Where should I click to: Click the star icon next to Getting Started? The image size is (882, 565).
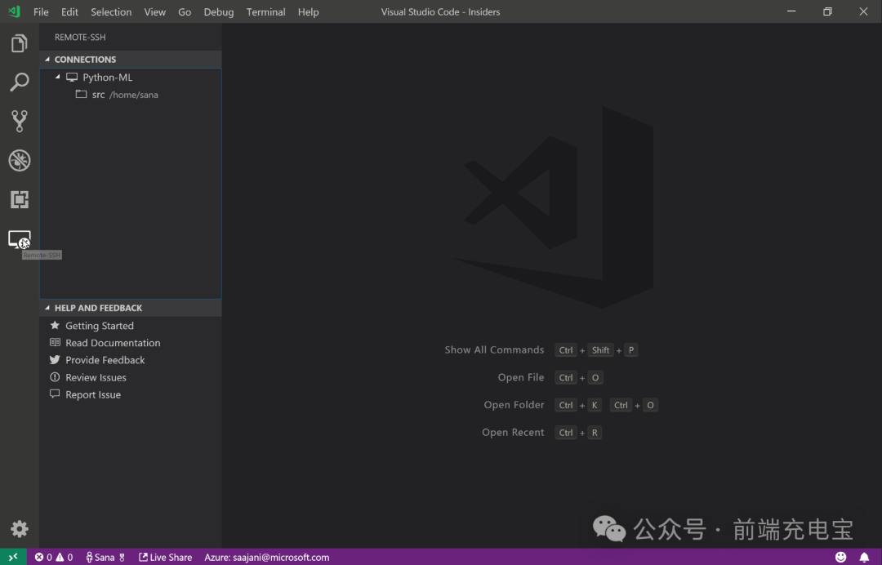point(55,326)
